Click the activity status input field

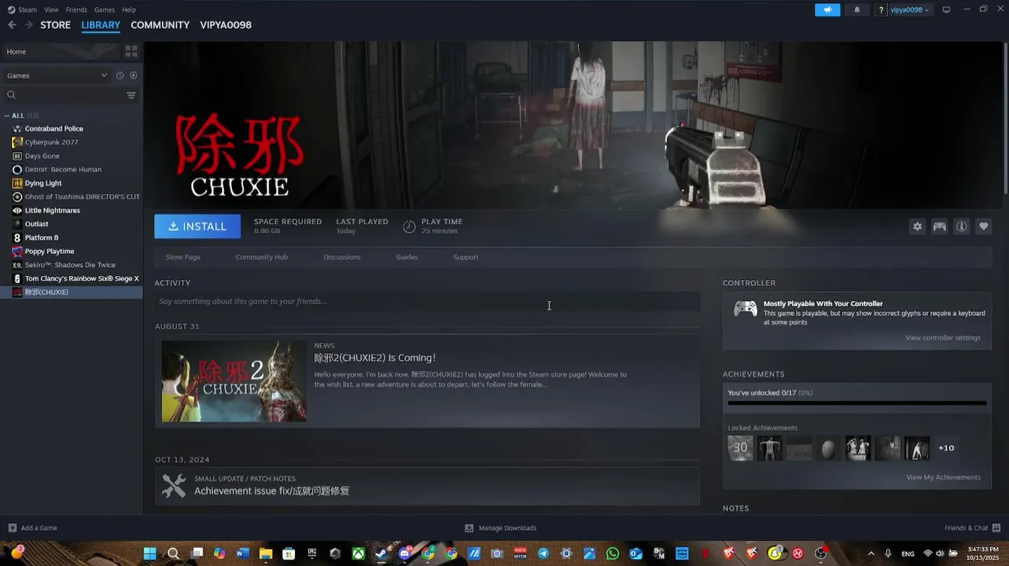427,301
